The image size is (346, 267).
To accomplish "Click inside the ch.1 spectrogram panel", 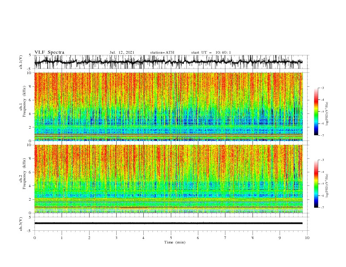I will coord(169,106).
